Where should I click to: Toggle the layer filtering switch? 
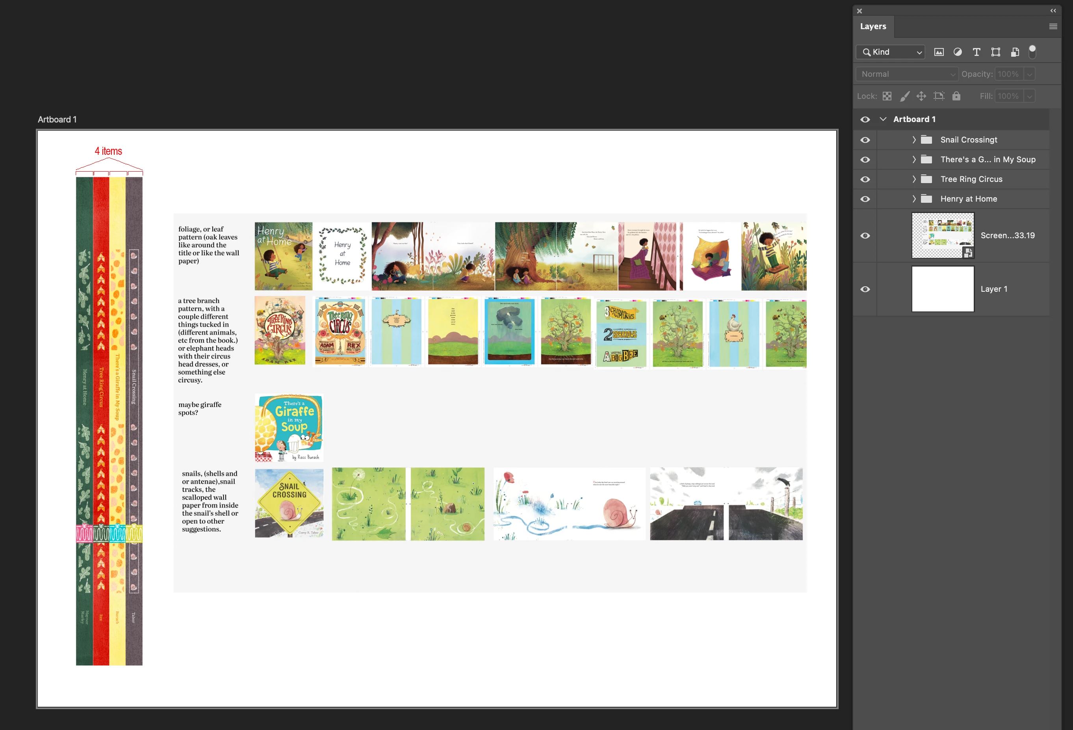coord(1032,51)
